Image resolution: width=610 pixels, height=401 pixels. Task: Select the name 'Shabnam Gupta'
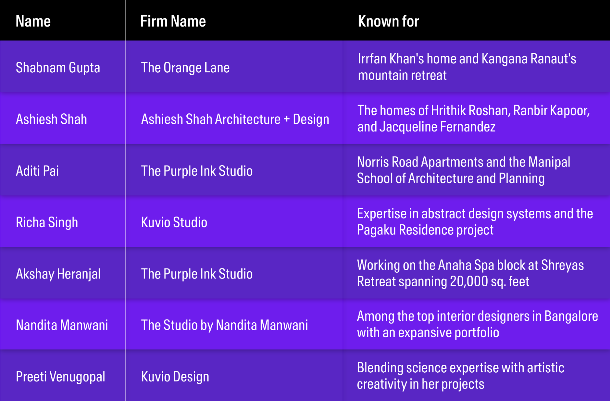coord(58,68)
